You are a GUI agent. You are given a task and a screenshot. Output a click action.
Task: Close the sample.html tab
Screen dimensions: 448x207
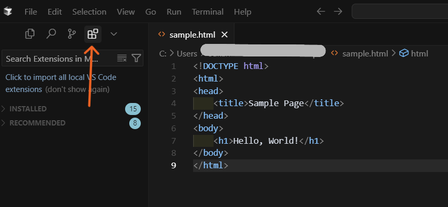coord(225,35)
